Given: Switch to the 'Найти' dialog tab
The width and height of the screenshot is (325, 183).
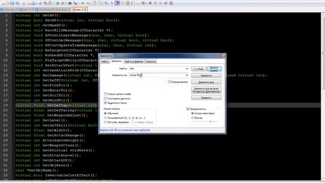Looking at the screenshot, I should (105, 62).
